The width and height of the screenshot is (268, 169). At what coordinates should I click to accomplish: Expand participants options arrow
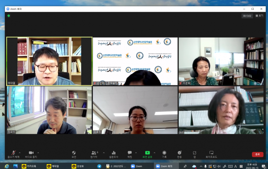pyautogui.click(x=104, y=152)
